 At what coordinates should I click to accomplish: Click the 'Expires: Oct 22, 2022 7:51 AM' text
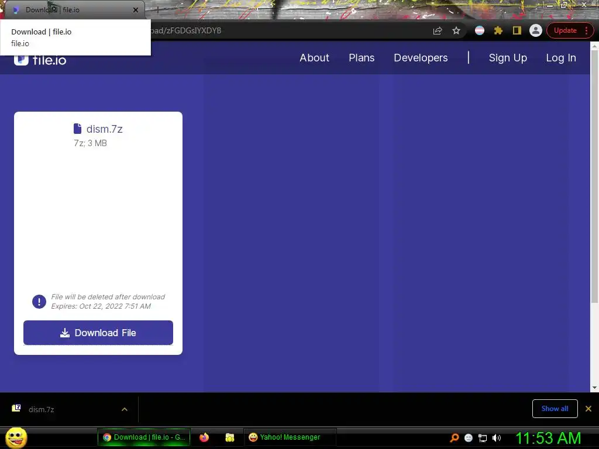coord(101,306)
